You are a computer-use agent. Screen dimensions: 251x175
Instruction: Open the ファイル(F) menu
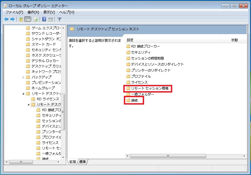[x=14, y=12]
